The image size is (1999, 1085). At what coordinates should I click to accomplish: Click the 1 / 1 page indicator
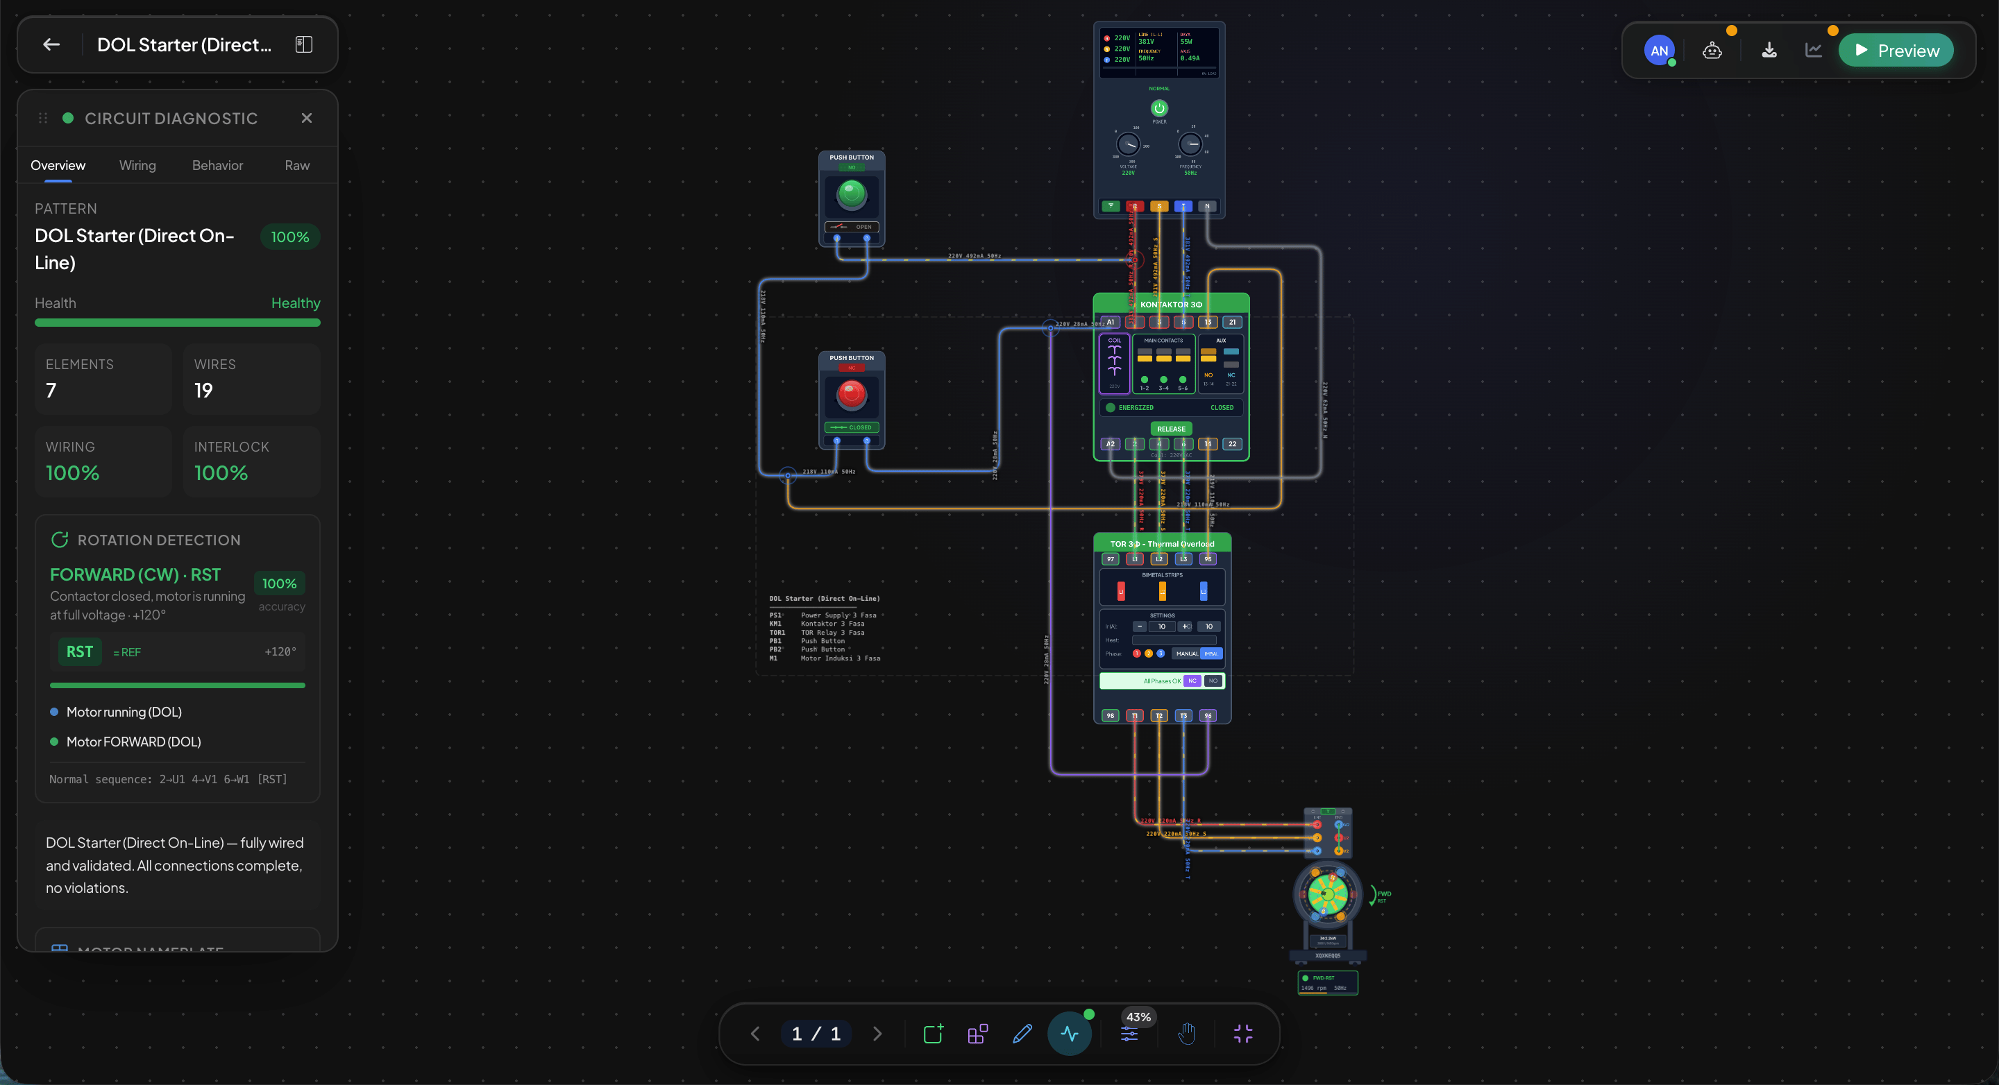(816, 1034)
